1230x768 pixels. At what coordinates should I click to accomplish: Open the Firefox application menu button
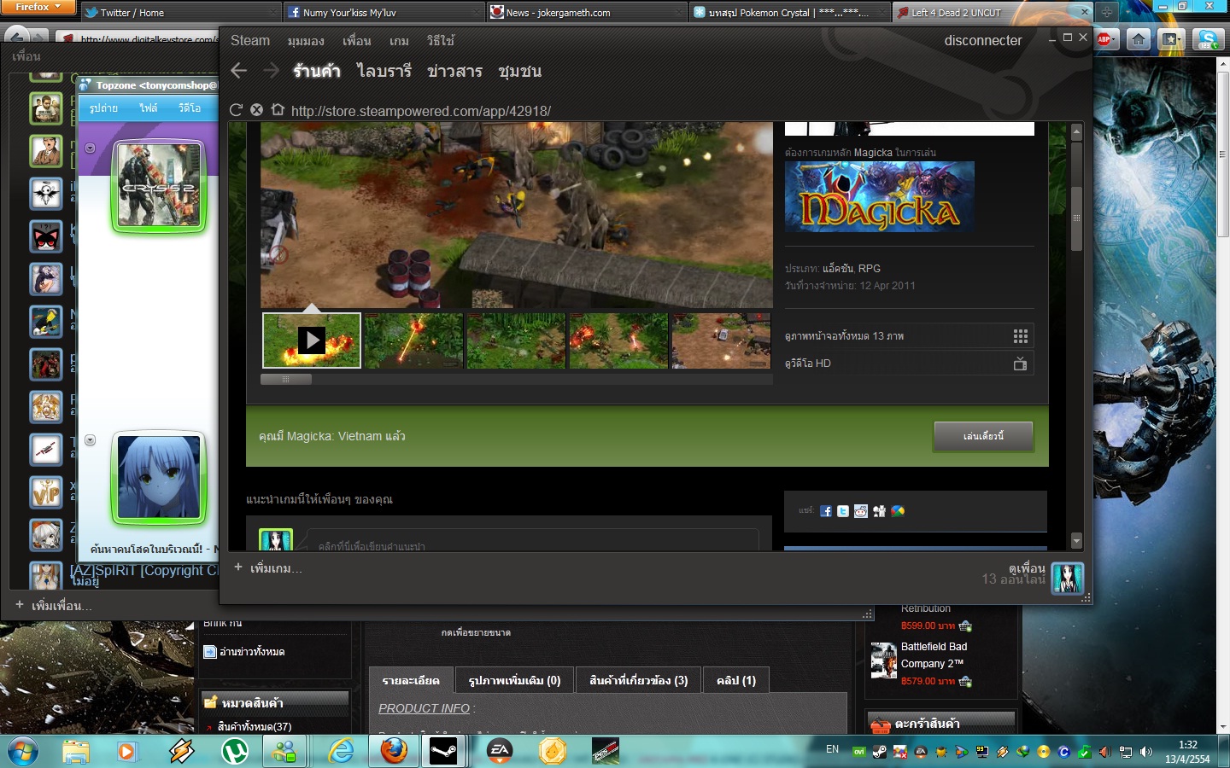pos(38,7)
